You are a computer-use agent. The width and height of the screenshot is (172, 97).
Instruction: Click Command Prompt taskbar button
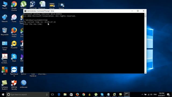coord(127,95)
